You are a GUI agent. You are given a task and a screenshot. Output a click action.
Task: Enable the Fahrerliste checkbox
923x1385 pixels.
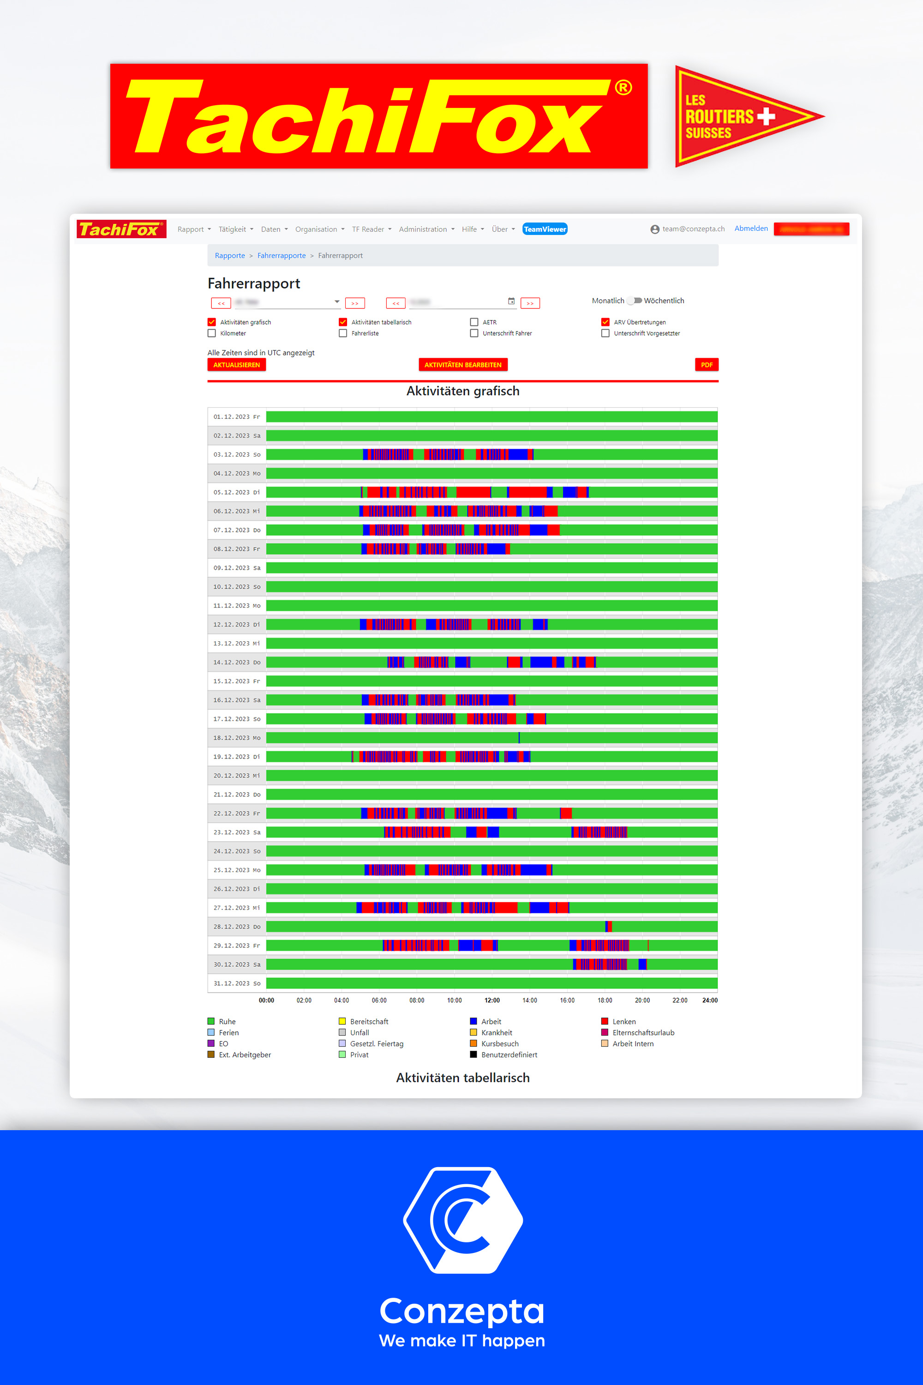pyautogui.click(x=342, y=333)
